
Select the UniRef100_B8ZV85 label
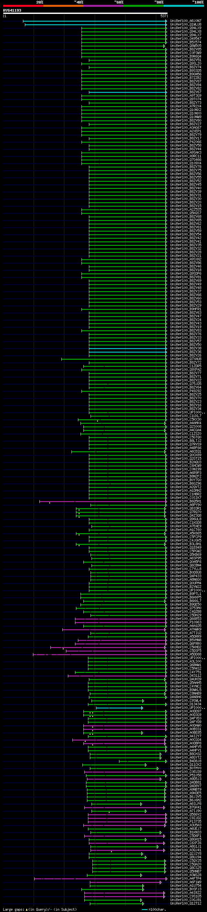click(186, 49)
